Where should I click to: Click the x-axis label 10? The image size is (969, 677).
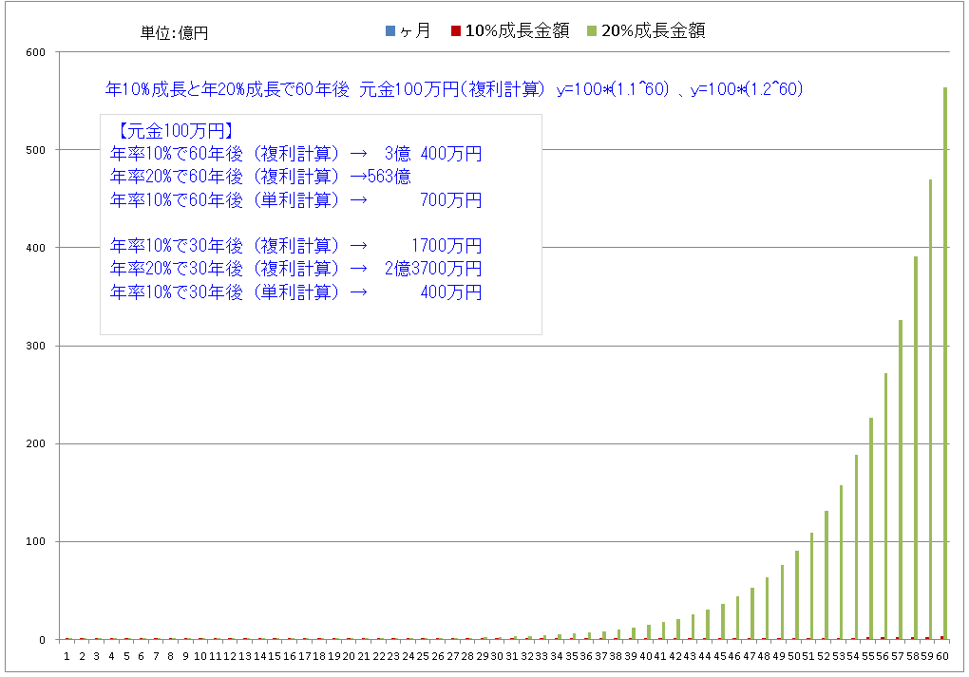[200, 656]
